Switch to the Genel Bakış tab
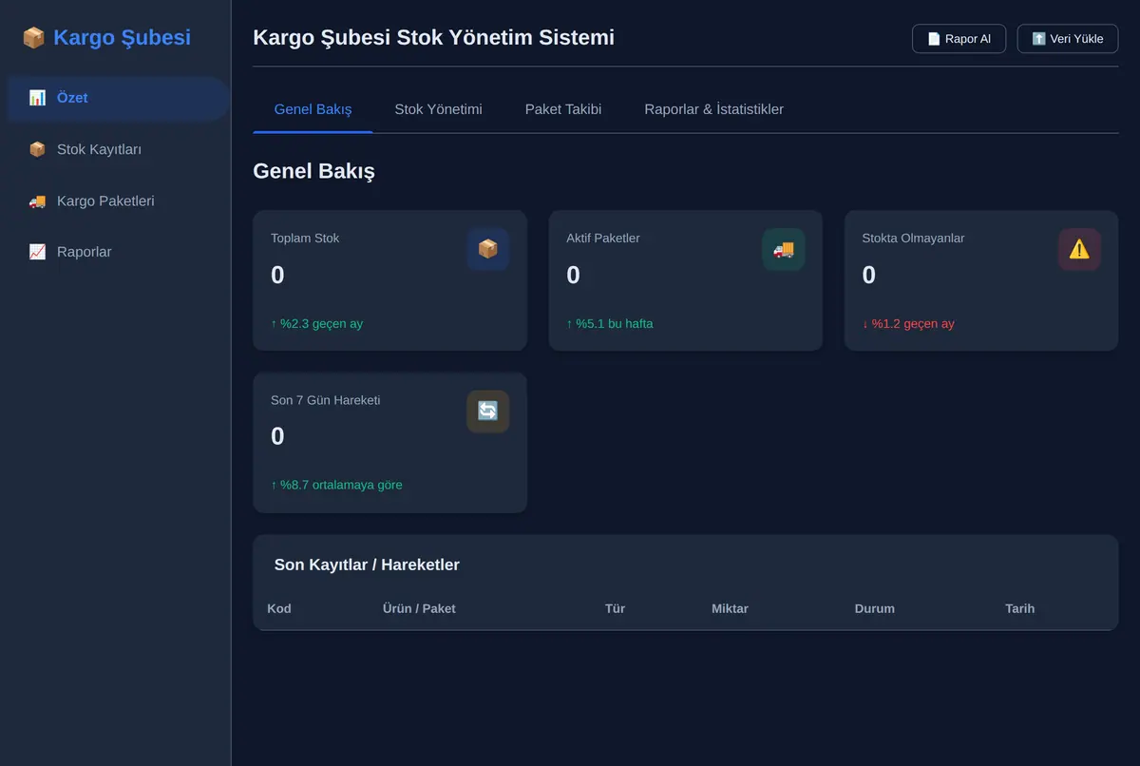This screenshot has height=766, width=1140. (313, 109)
